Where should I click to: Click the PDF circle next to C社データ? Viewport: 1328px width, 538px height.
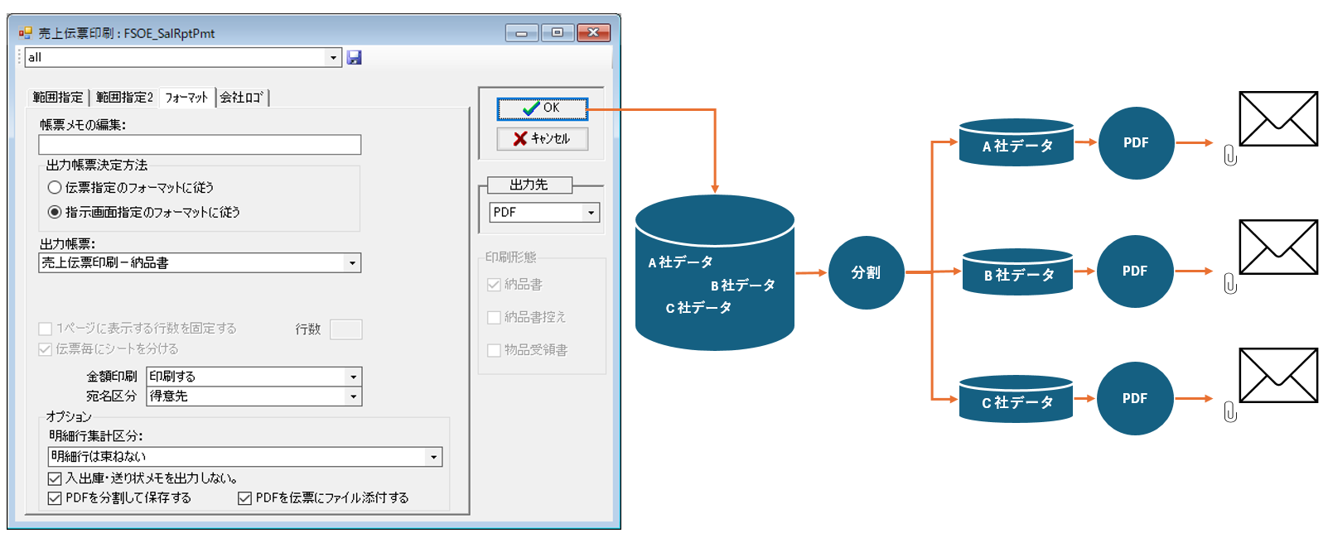[1134, 398]
